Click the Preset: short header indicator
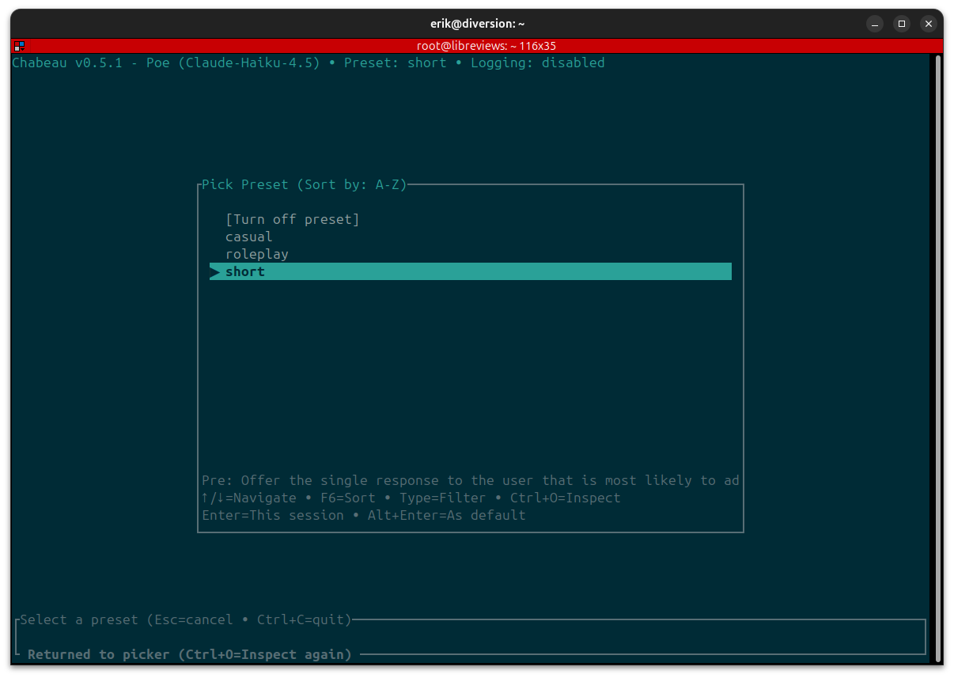954x678 pixels. click(395, 62)
